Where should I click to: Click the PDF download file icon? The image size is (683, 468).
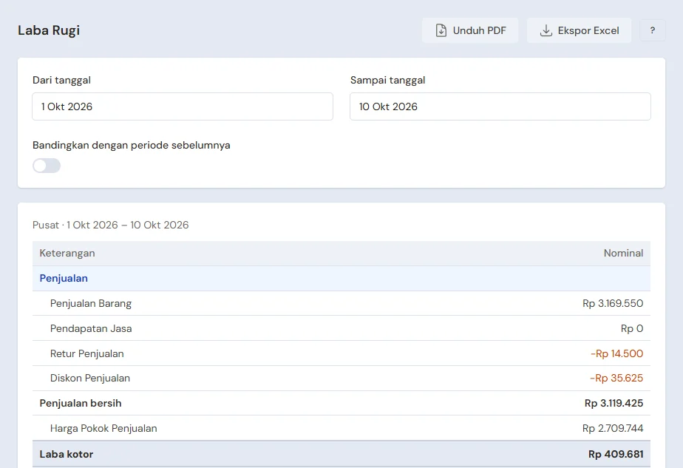(x=441, y=30)
